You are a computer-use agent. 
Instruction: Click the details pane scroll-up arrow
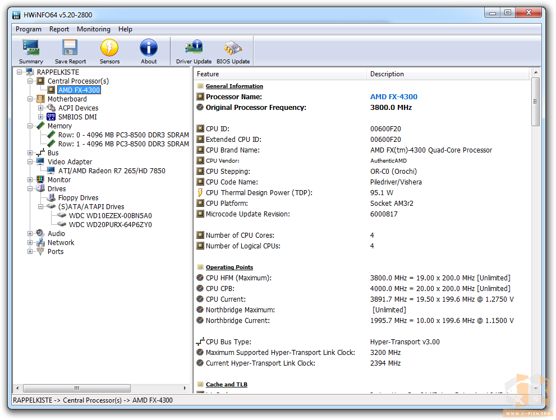[535, 72]
